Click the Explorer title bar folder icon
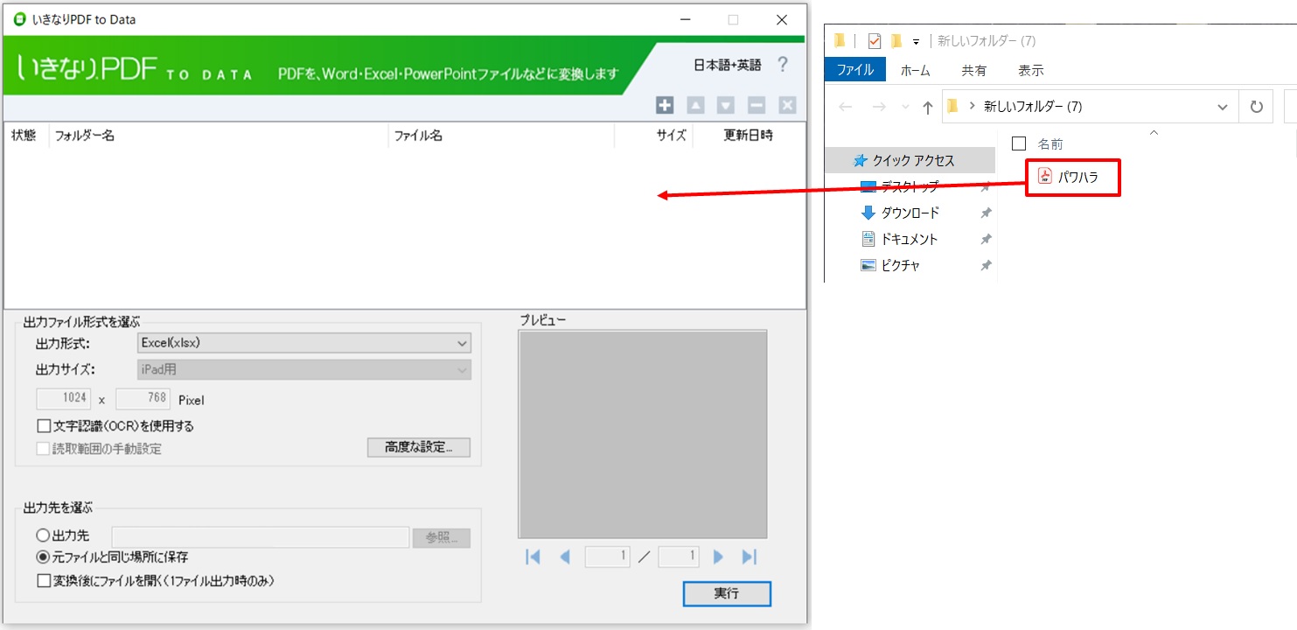1297x630 pixels. tap(840, 41)
